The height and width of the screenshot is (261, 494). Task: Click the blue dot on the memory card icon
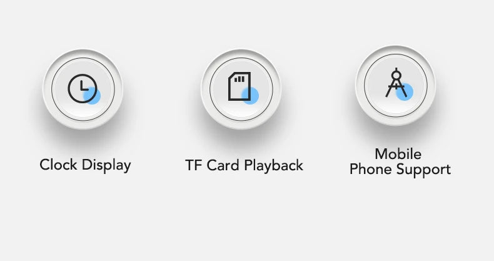click(250, 95)
